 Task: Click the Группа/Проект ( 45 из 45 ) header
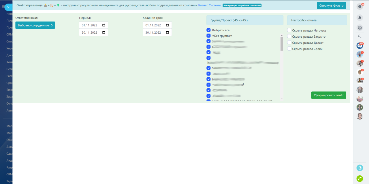tap(245, 20)
